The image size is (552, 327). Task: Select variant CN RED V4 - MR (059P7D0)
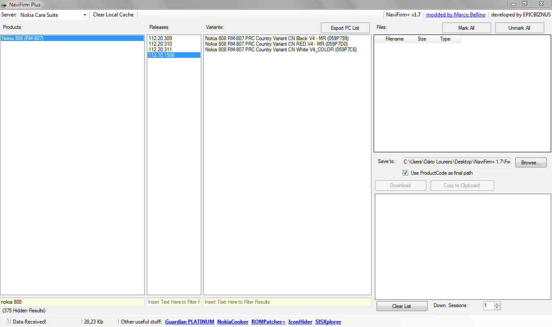(x=287, y=44)
